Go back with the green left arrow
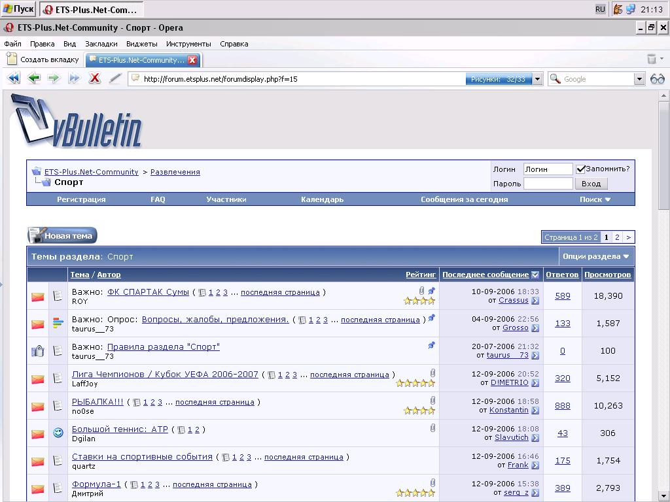Image resolution: width=670 pixels, height=502 pixels. click(x=34, y=78)
